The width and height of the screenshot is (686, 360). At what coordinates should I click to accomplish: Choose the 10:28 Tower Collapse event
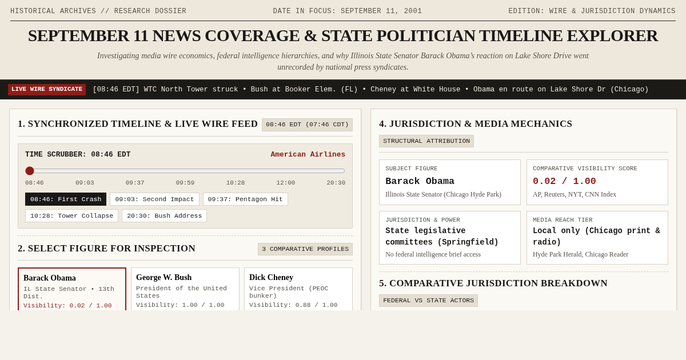pos(71,216)
